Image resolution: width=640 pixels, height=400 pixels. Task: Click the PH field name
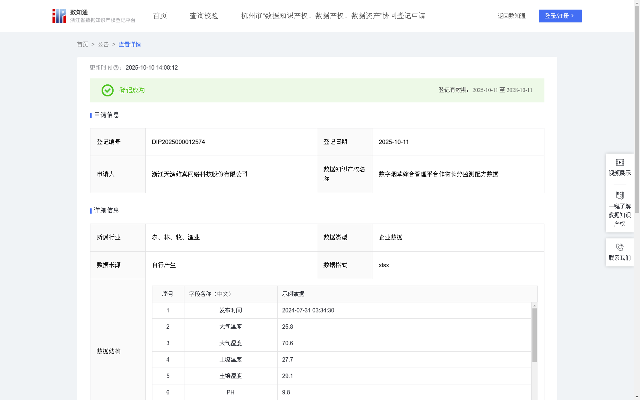(x=230, y=392)
